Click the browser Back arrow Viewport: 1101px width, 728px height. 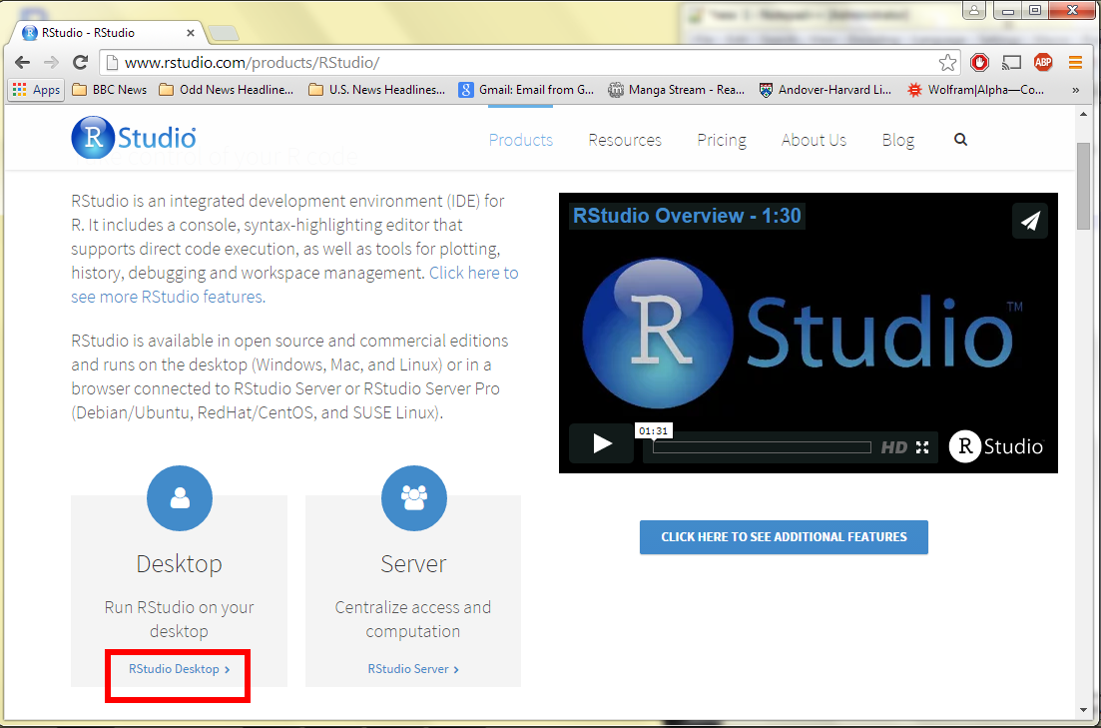tap(23, 63)
